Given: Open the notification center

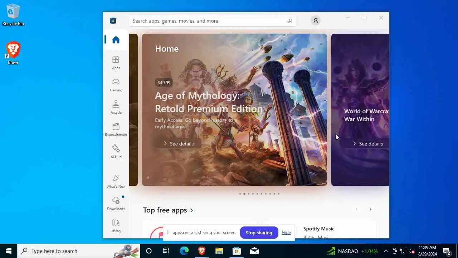Looking at the screenshot, I should [447, 251].
